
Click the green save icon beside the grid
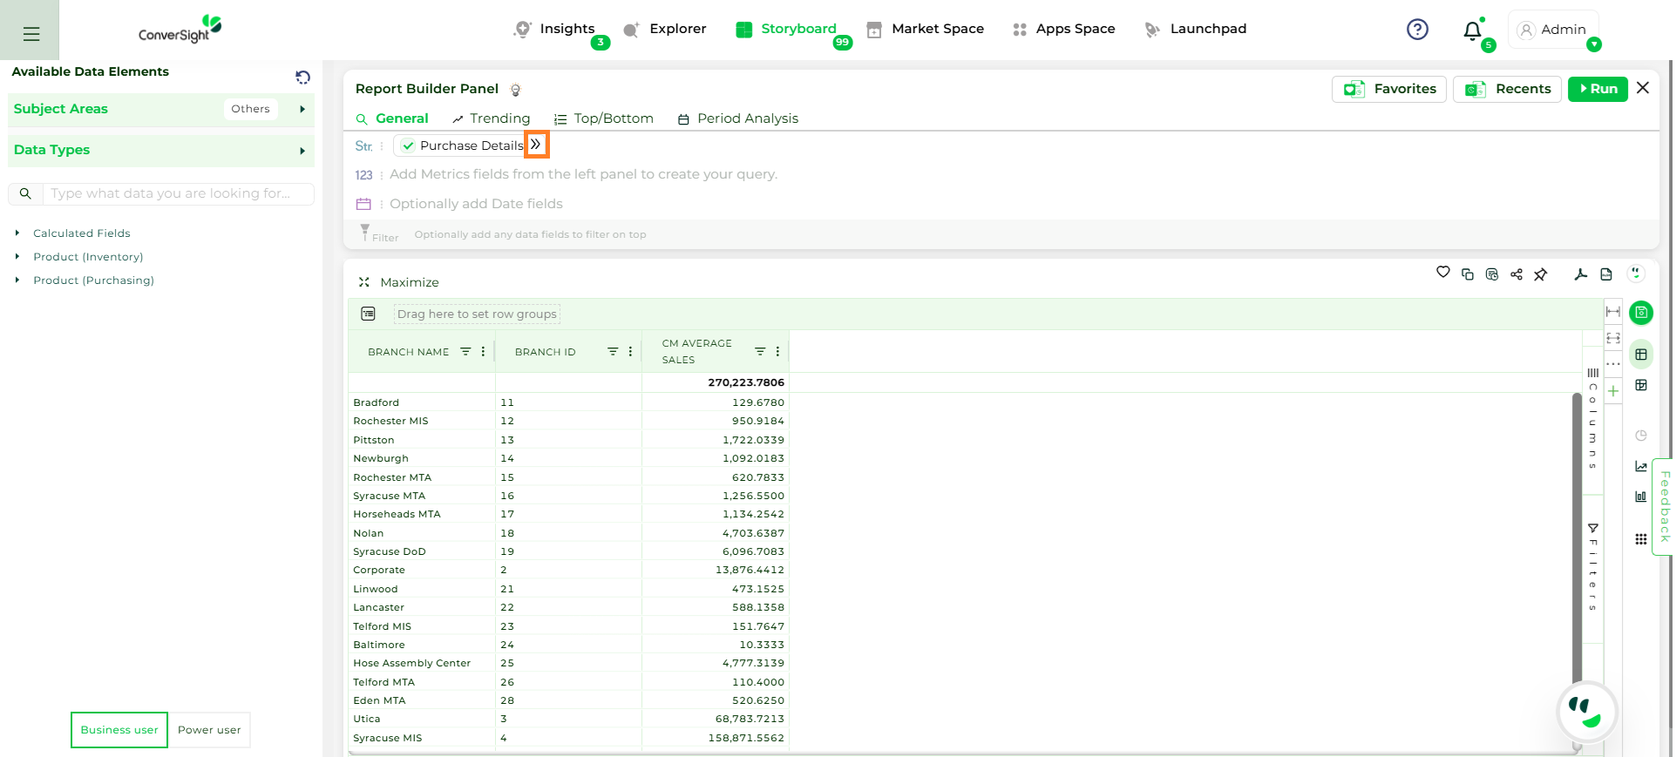point(1640,313)
